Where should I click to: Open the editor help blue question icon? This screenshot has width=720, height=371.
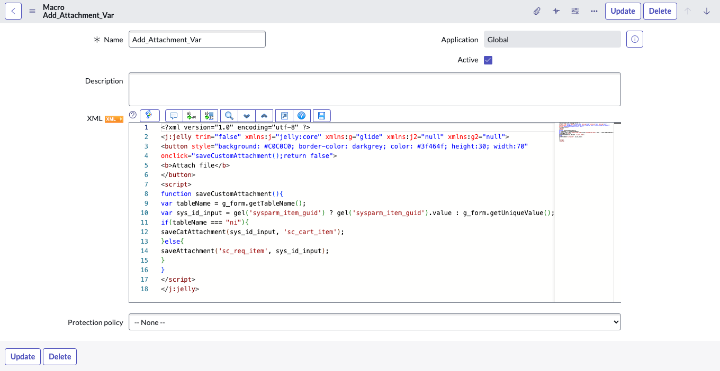302,116
